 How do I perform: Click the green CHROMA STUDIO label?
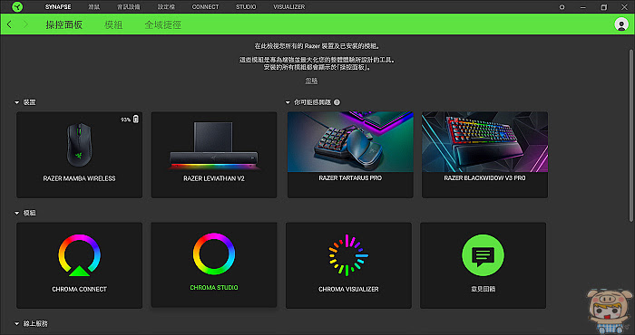click(214, 288)
